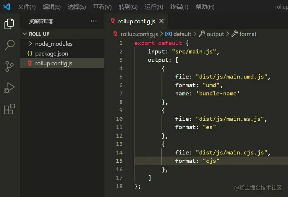This screenshot has height=197, width=288.
Task: Click rollup.config.js breadcrumb segment
Action: point(139,34)
